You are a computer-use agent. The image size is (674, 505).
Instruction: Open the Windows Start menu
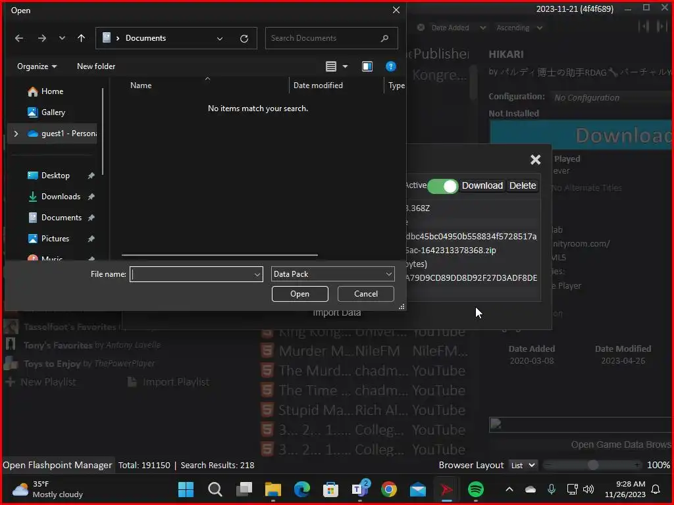[x=186, y=489]
